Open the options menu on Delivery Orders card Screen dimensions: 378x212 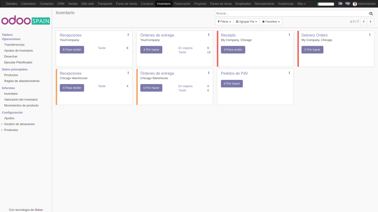point(370,34)
